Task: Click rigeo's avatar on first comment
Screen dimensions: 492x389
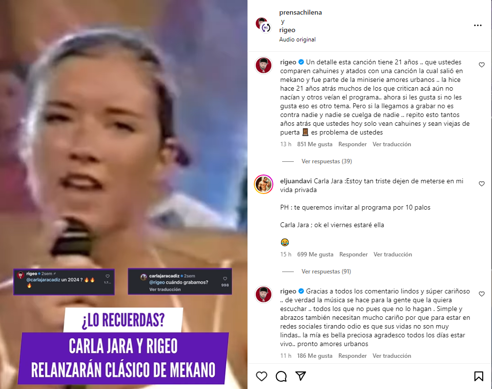Action: (264, 65)
